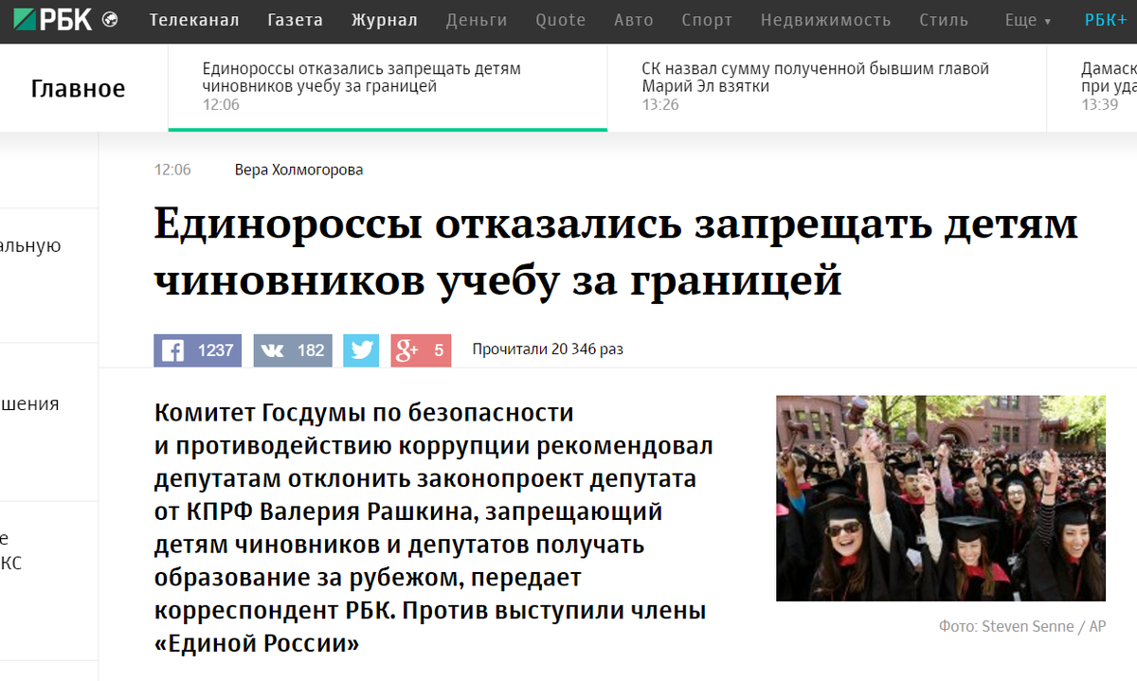Open the Телеканал section
Image resolution: width=1137 pixels, height=681 pixels.
pyautogui.click(x=193, y=19)
